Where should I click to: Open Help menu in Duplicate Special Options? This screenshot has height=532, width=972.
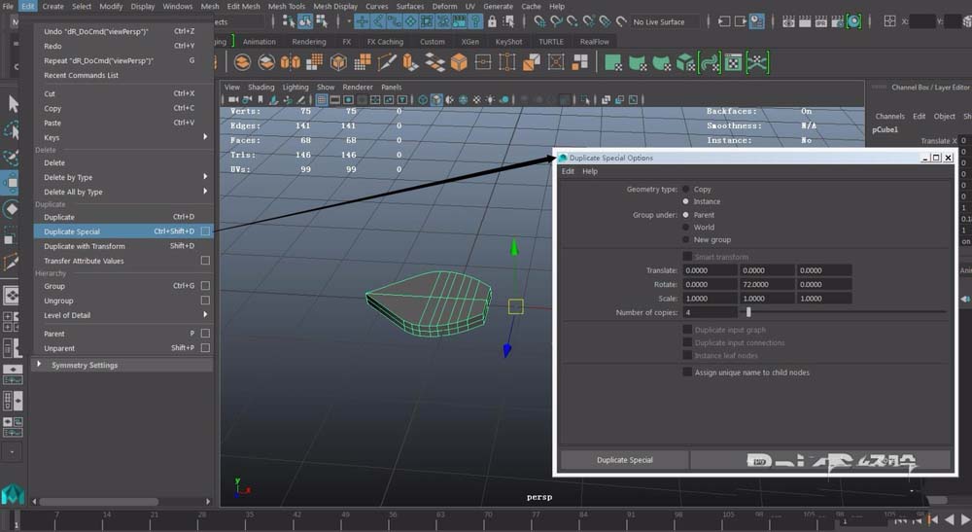coord(590,171)
